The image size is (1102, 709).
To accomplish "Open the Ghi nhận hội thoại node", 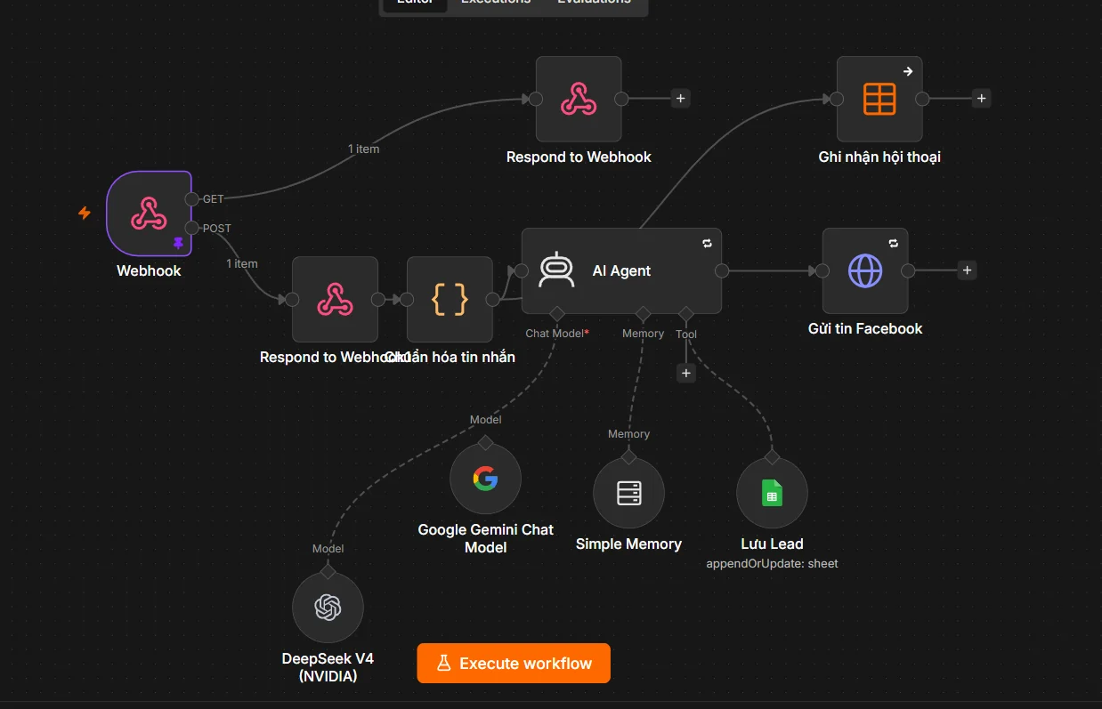I will pos(879,99).
